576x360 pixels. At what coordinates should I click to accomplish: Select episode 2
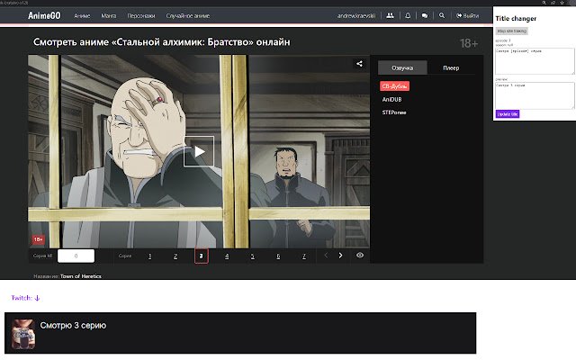click(x=175, y=256)
